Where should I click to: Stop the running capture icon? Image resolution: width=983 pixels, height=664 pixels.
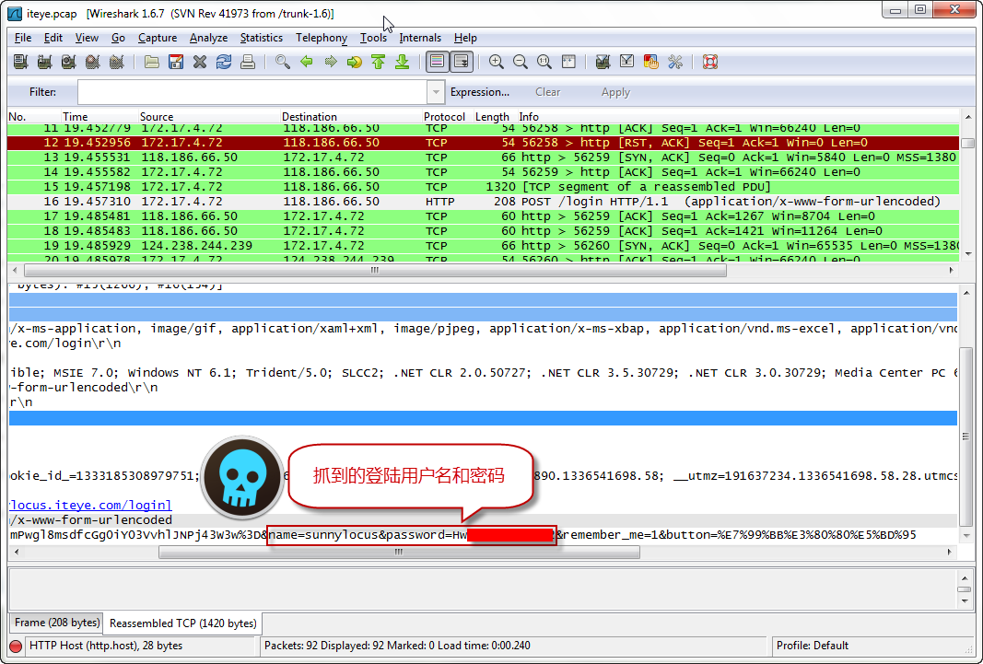pyautogui.click(x=93, y=62)
